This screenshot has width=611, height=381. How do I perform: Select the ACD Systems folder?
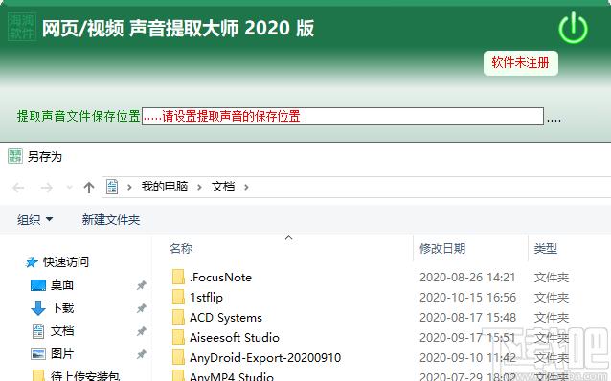pos(226,318)
